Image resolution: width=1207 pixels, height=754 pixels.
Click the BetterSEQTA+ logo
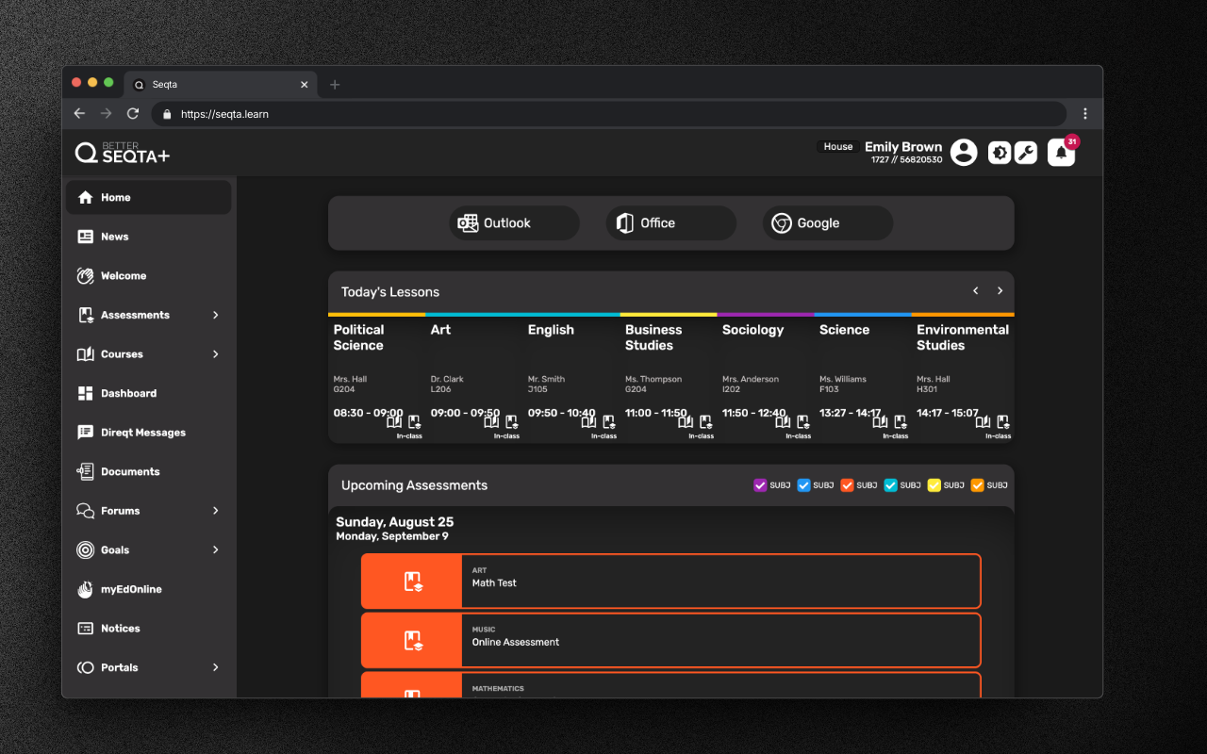(123, 153)
